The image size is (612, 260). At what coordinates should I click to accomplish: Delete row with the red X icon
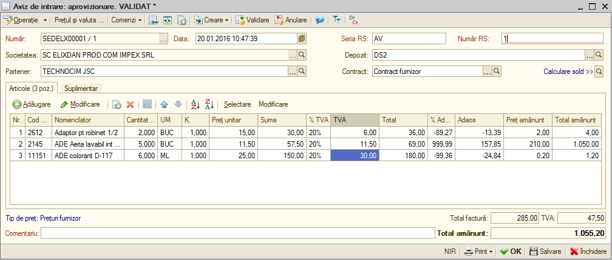[x=131, y=104]
